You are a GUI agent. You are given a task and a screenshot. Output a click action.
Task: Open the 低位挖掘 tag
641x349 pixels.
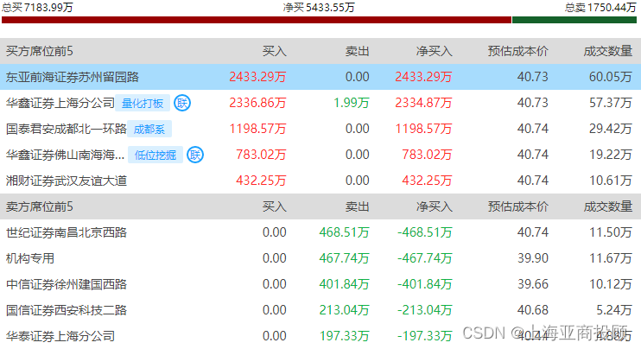click(155, 155)
